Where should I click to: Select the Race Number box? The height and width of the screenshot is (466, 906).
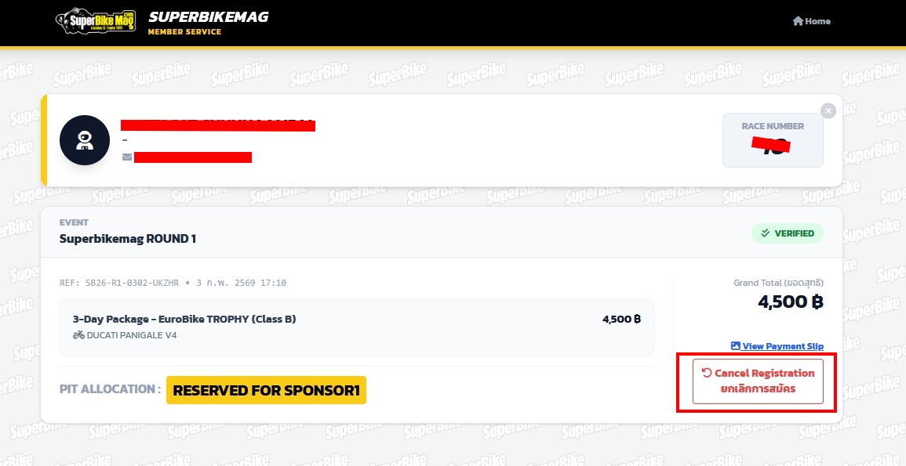tap(773, 140)
